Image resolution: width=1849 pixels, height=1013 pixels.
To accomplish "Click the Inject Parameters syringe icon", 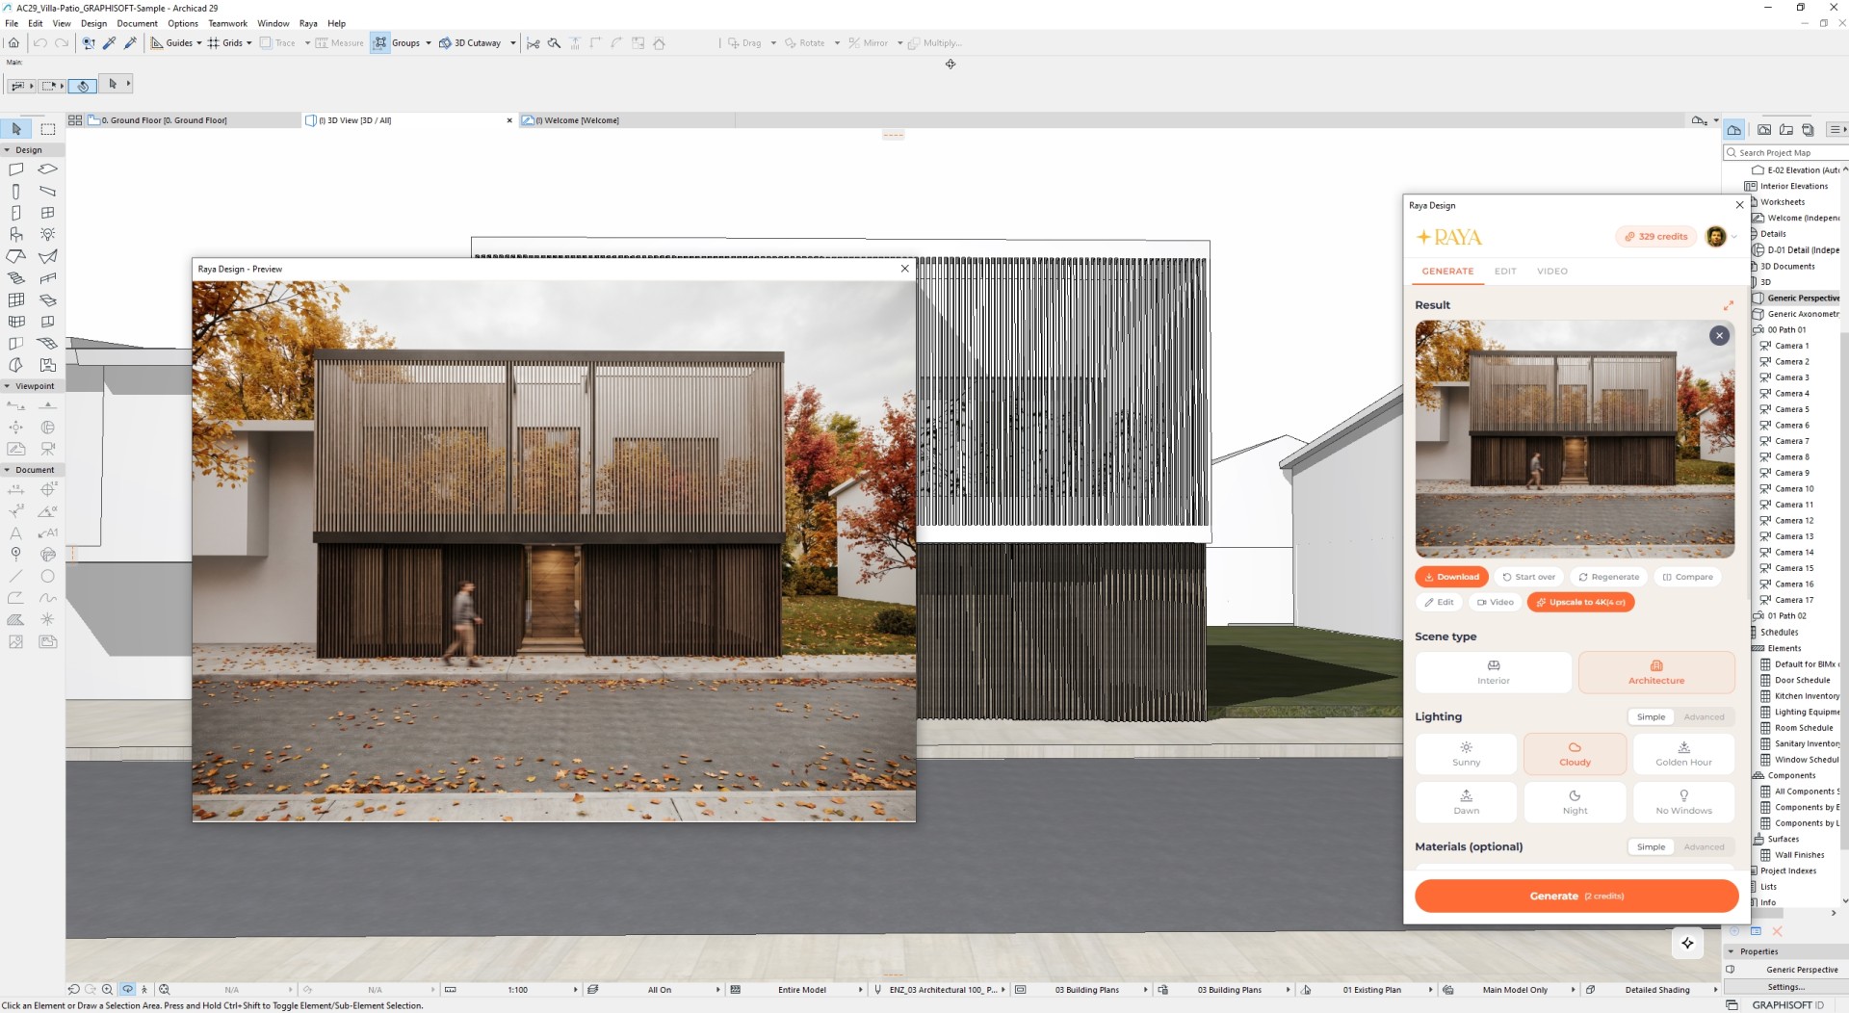I will [130, 42].
